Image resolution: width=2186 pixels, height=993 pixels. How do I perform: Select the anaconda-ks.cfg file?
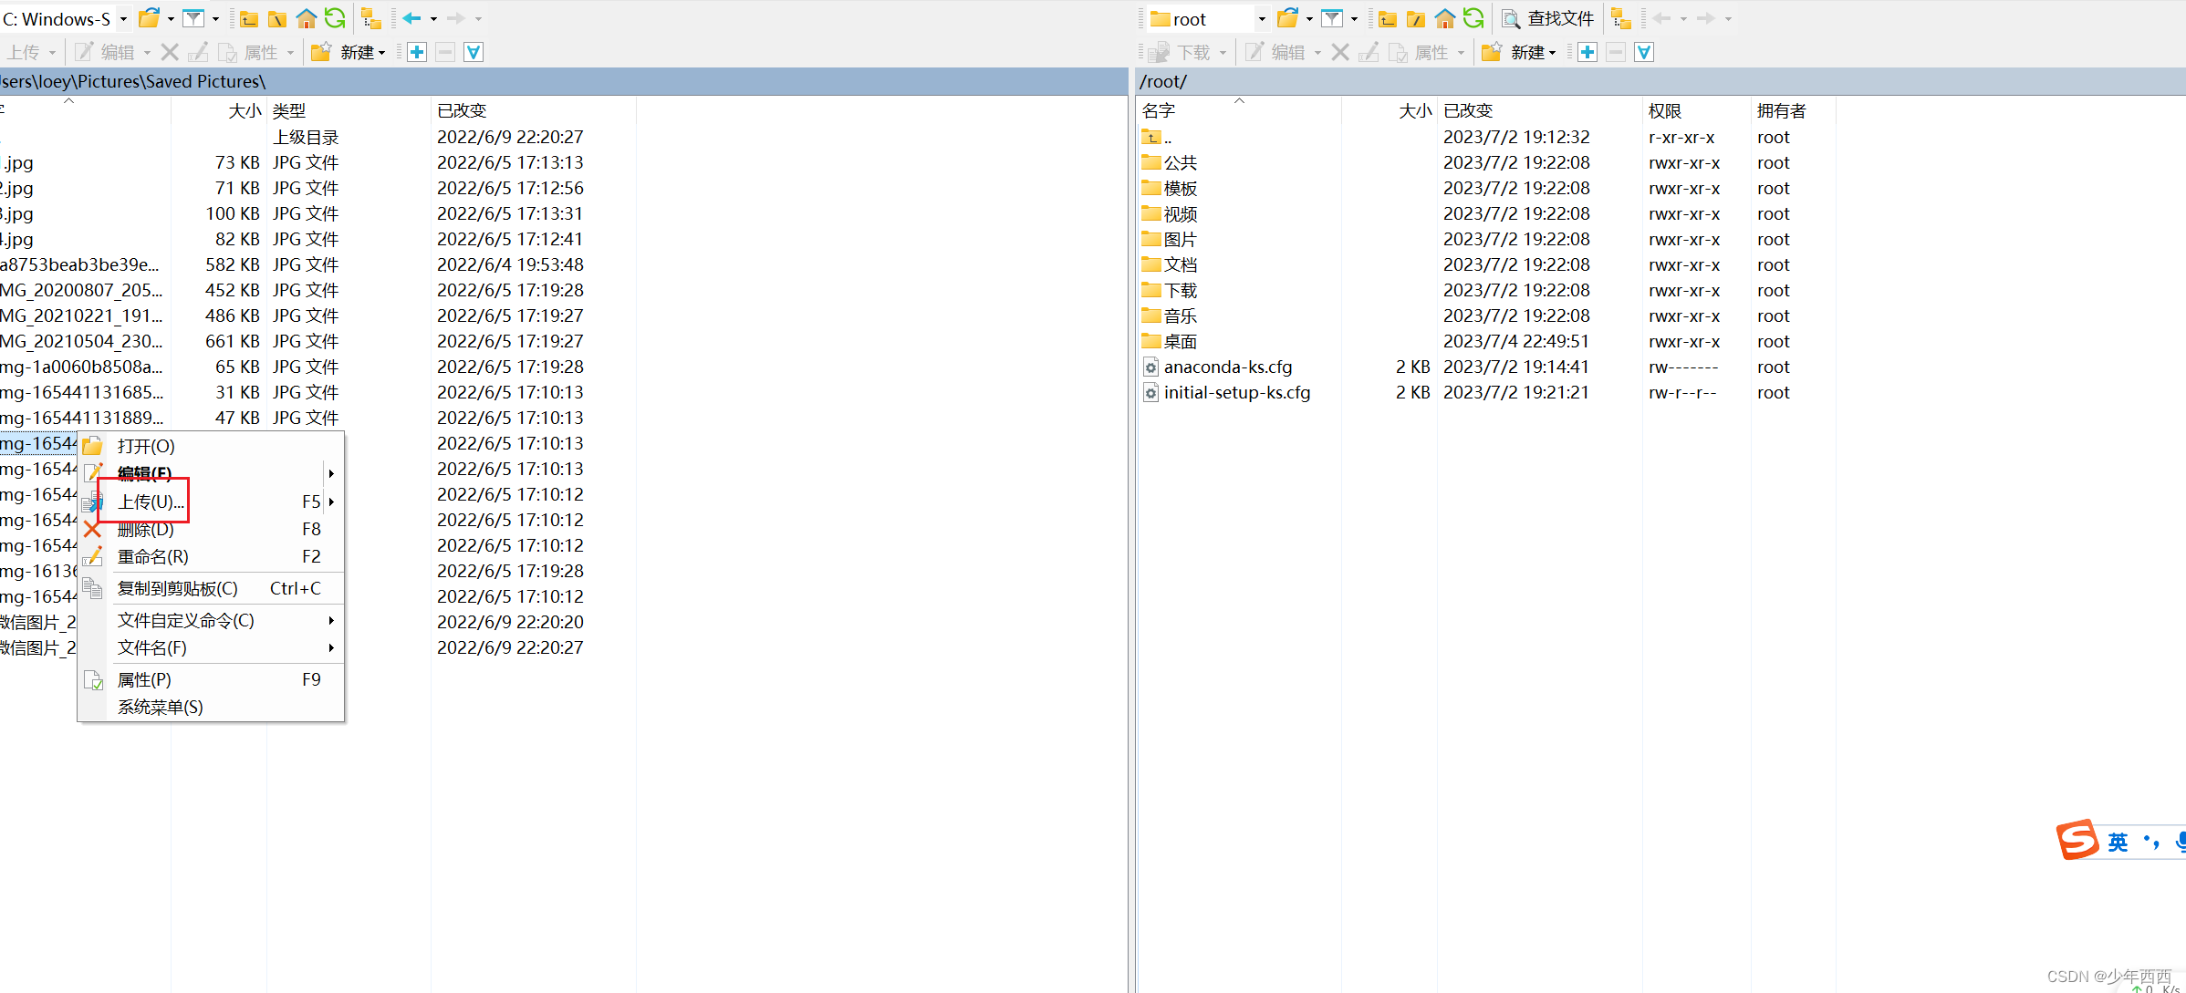pos(1228,367)
